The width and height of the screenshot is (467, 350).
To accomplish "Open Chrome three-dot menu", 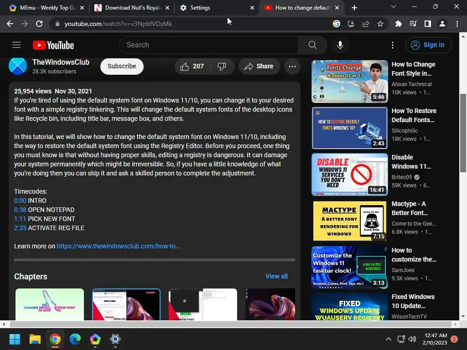I will click(457, 24).
